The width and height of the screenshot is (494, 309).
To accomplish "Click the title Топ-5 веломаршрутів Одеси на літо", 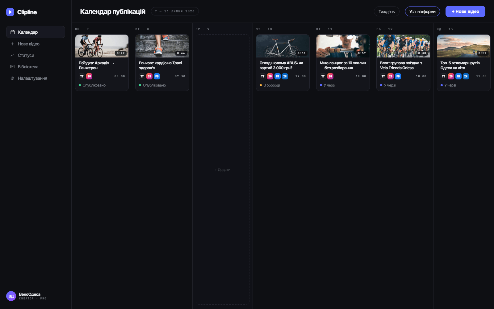I will coord(460,66).
